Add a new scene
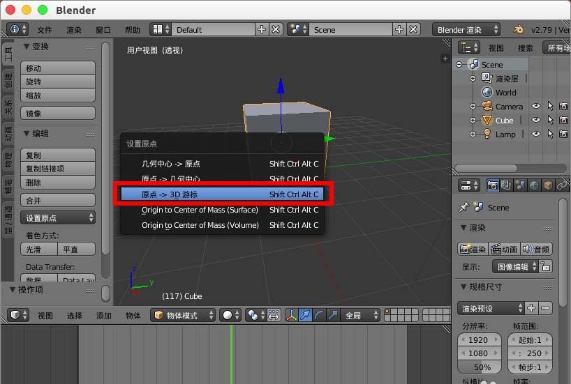The image size is (571, 384). 399,29
